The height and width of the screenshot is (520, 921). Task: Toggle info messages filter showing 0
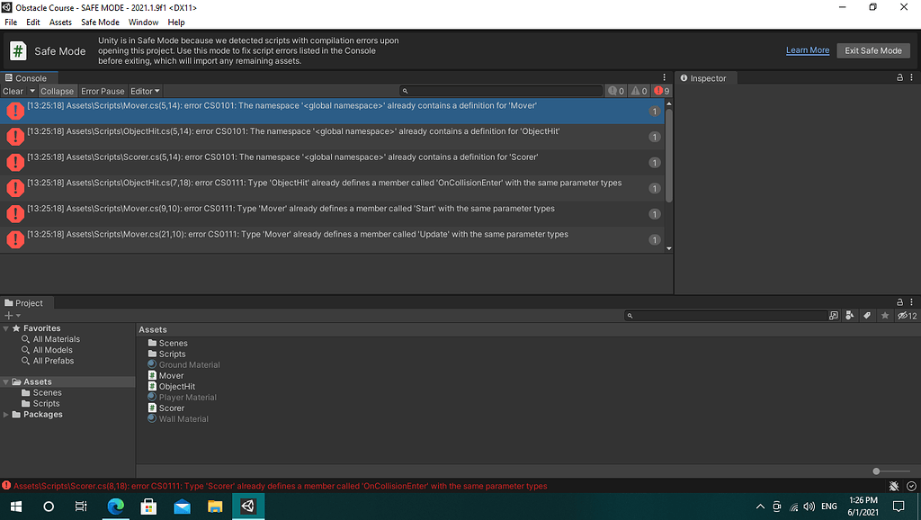tap(616, 91)
